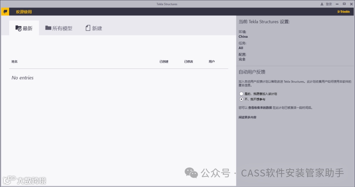
Task: Click the China environment value
Action: point(243,36)
